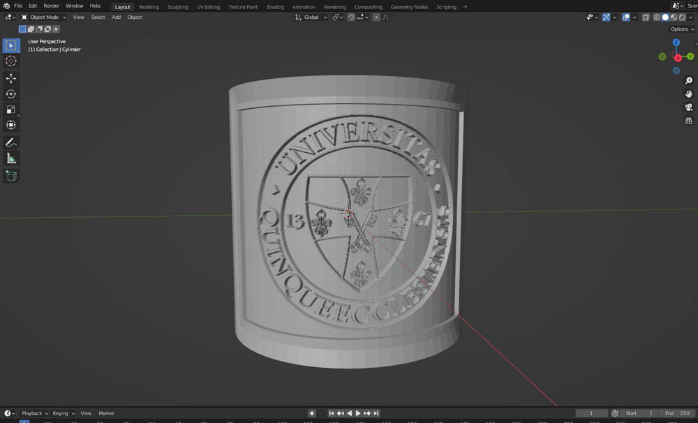Activate the Add Cube tool

(x=11, y=177)
